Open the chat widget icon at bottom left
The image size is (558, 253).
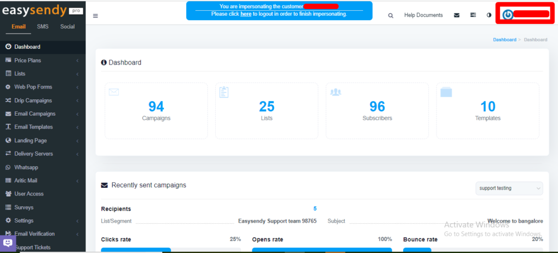coord(8,243)
